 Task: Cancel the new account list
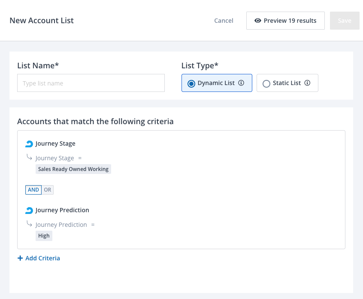[224, 21]
